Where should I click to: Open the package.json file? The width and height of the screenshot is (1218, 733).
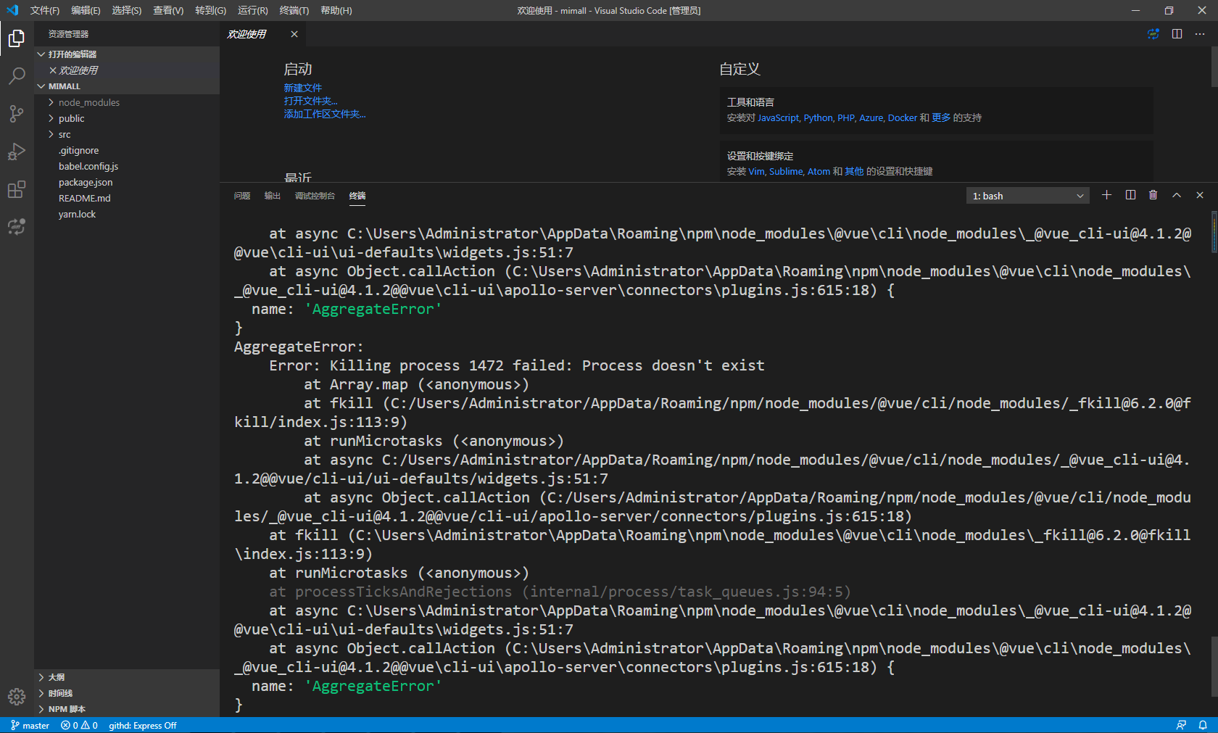[x=127, y=182]
